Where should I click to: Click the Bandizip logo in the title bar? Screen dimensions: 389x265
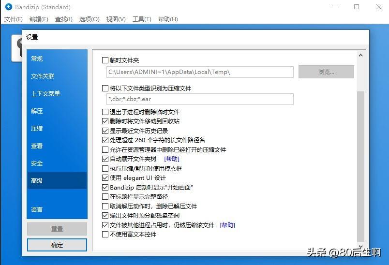9,7
